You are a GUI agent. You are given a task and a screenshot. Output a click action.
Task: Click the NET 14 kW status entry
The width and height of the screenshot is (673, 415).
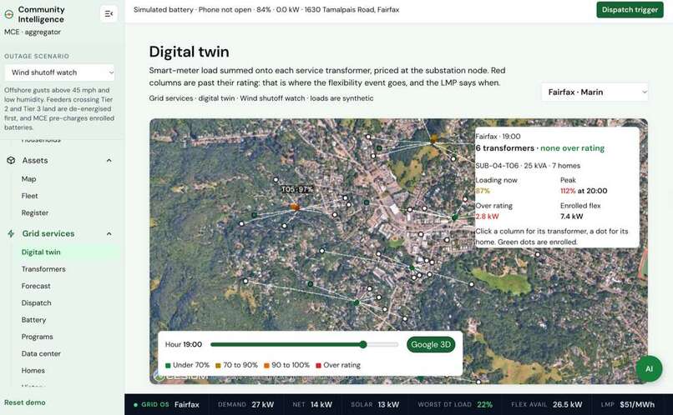click(312, 404)
